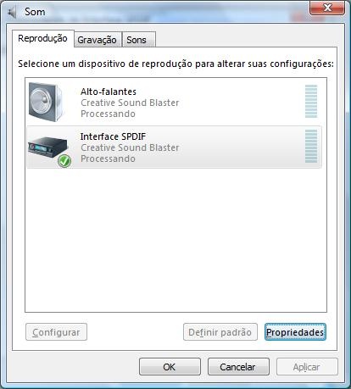Viewport: 351px width, 389px height.
Task: Click the speaker icon in the title bar
Action: click(x=12, y=13)
